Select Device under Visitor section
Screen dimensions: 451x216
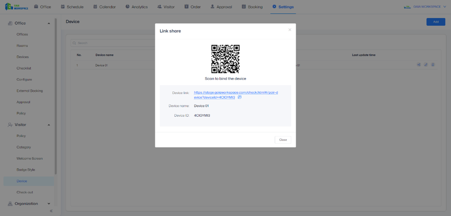28,181
